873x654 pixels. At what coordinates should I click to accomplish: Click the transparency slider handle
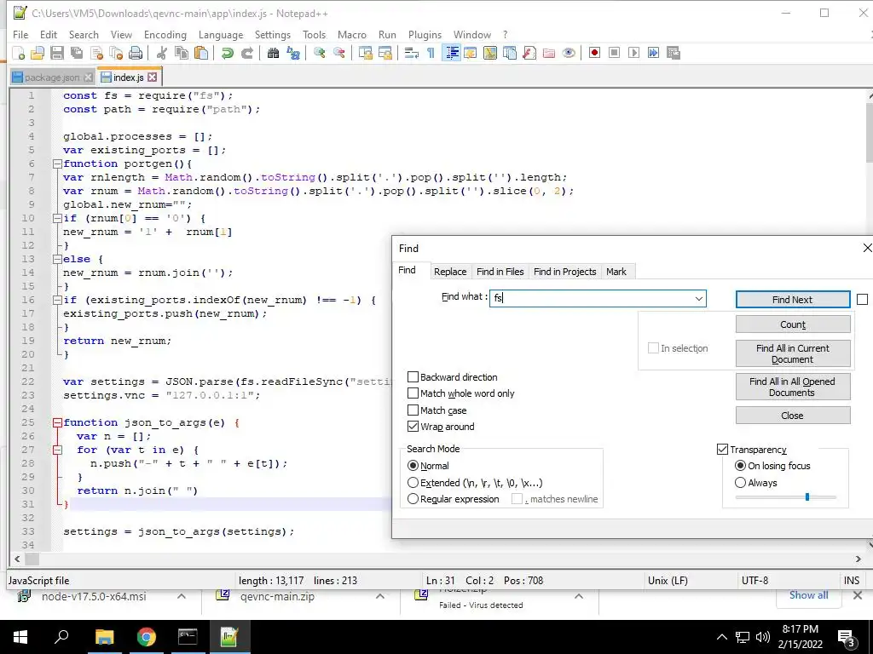point(807,496)
